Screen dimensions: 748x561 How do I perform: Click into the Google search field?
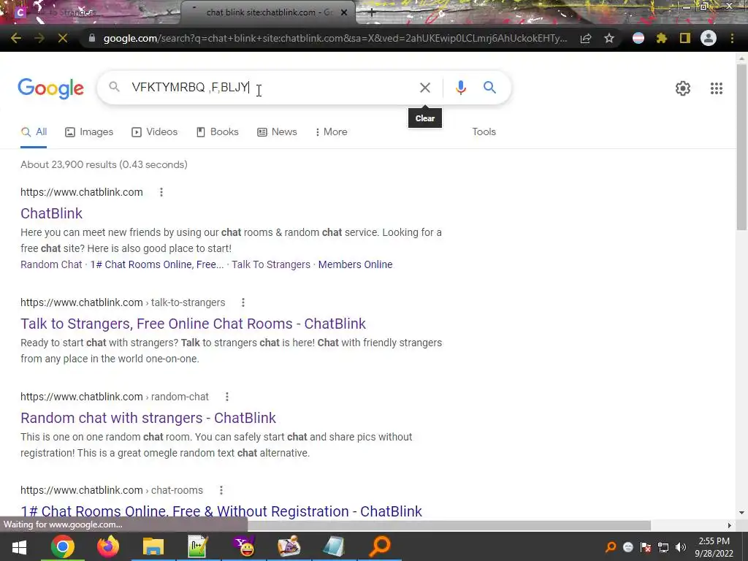click(x=270, y=88)
